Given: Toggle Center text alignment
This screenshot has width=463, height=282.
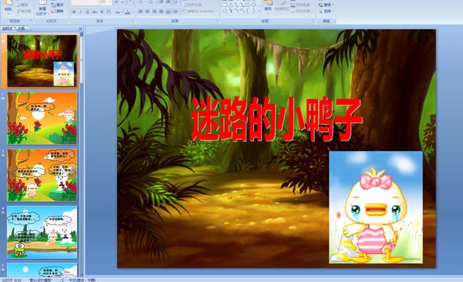Looking at the screenshot, I should click(x=147, y=11).
